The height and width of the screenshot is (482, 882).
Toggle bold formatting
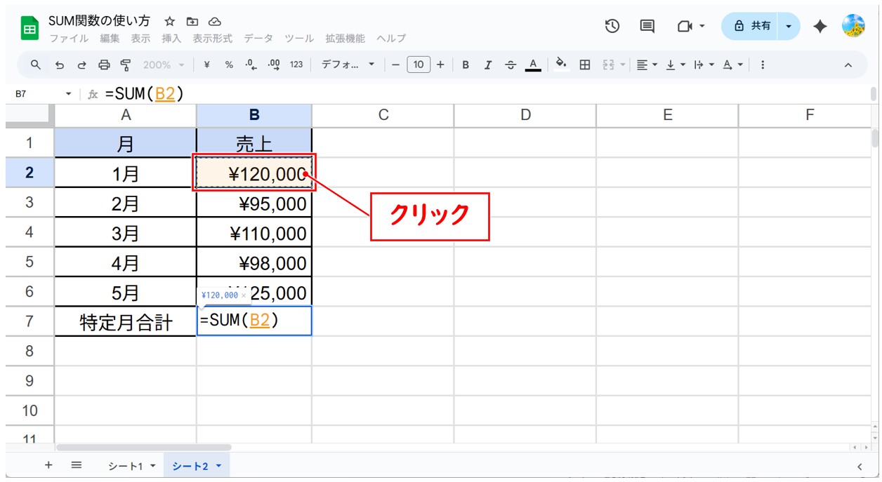466,65
